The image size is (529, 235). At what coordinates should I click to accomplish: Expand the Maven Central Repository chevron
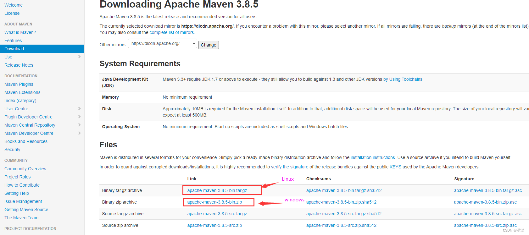pos(79,125)
